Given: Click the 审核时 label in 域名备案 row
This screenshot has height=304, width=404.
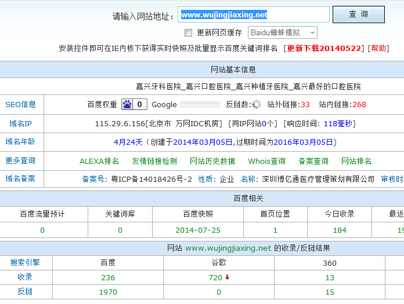Looking at the screenshot, I should click(392, 179).
